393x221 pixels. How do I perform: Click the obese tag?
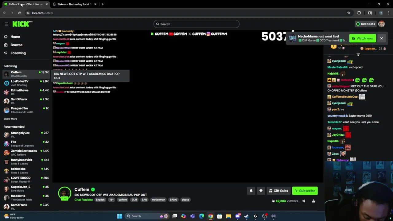pyautogui.click(x=185, y=200)
